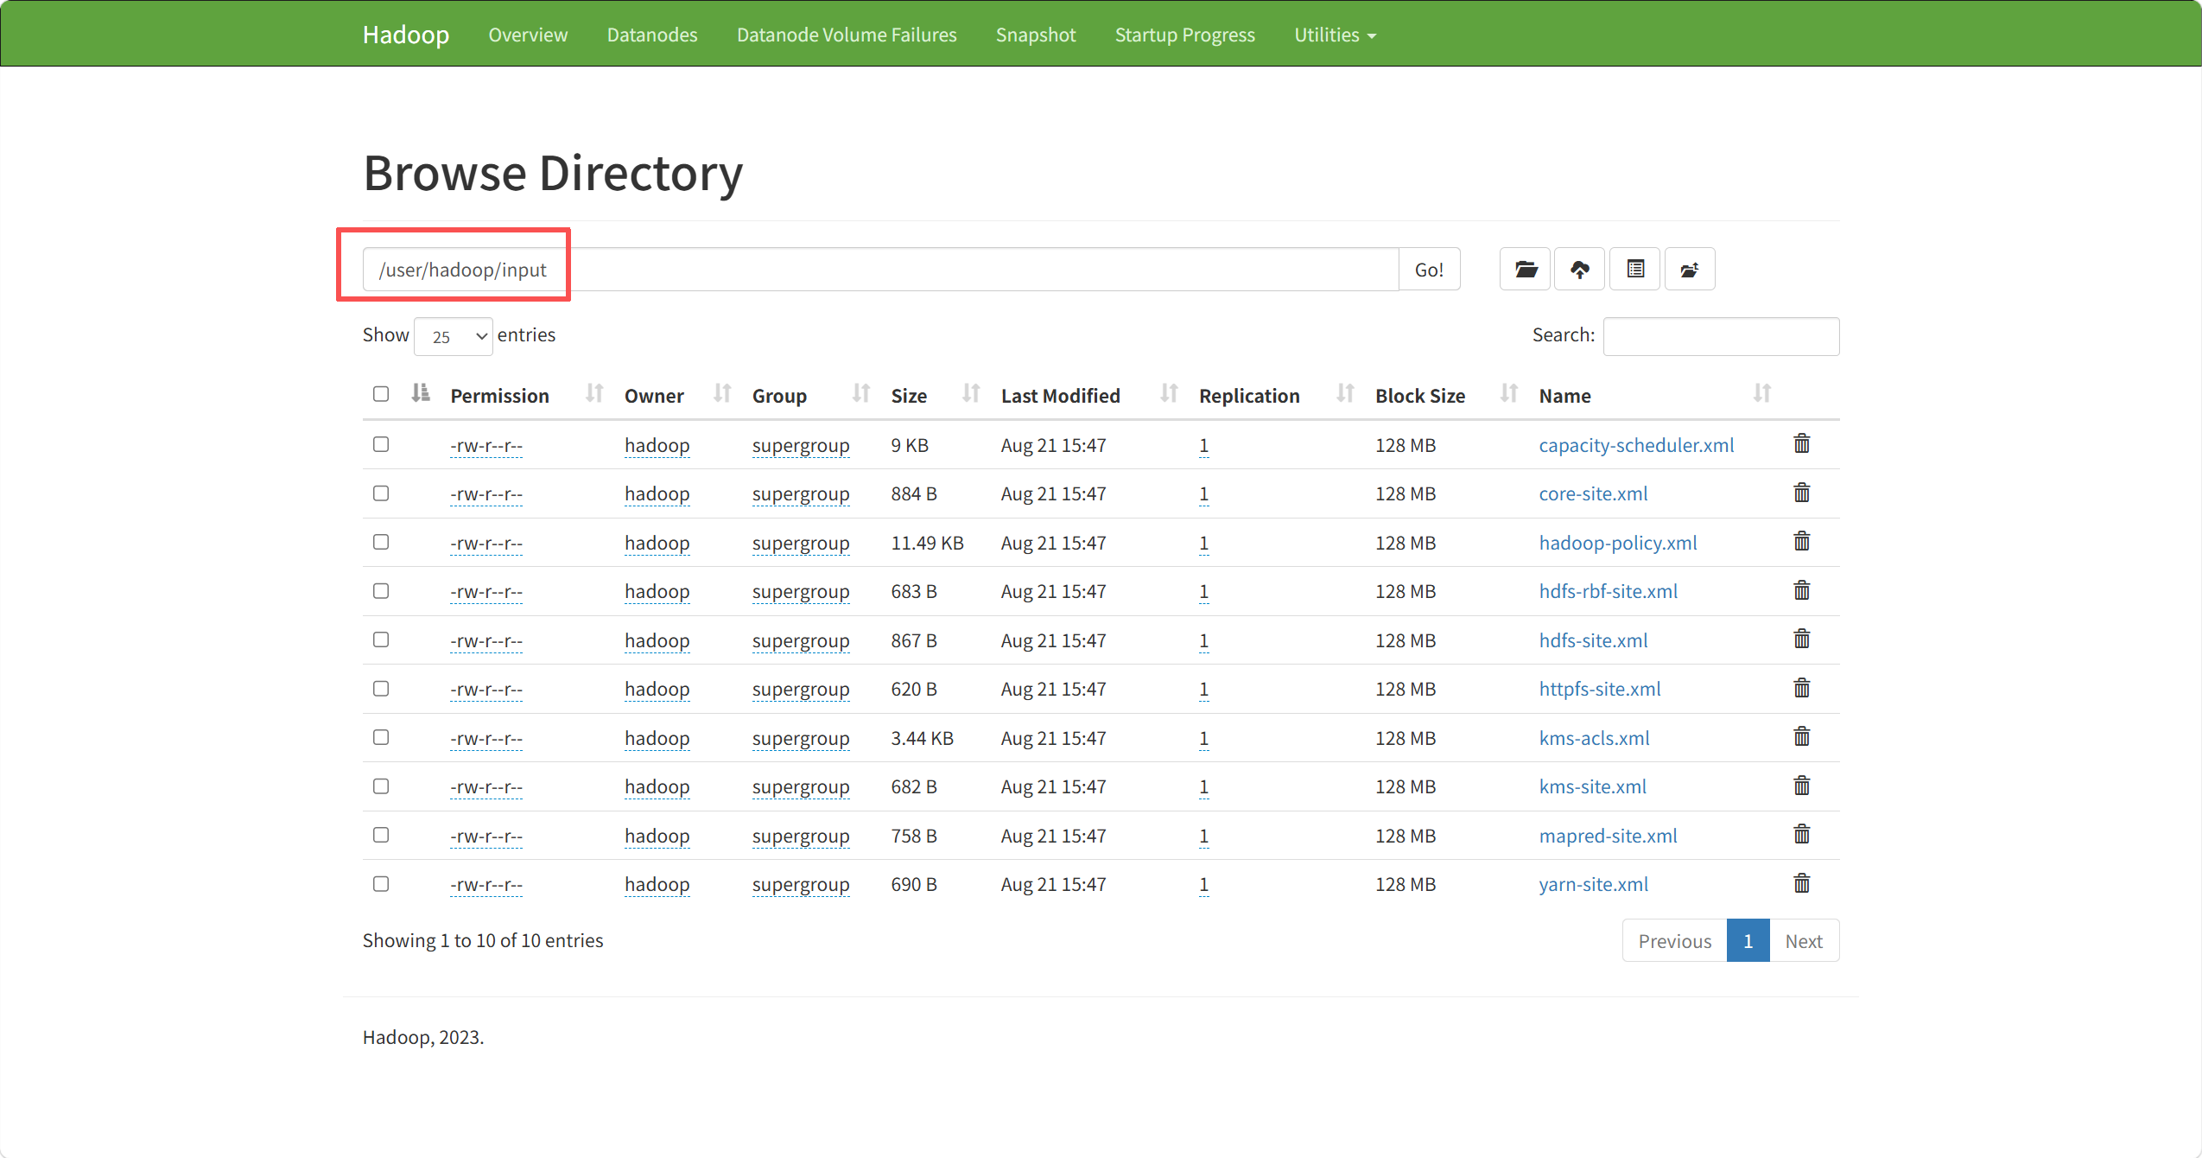Sort by Group column arrows
The height and width of the screenshot is (1158, 2202).
click(861, 394)
